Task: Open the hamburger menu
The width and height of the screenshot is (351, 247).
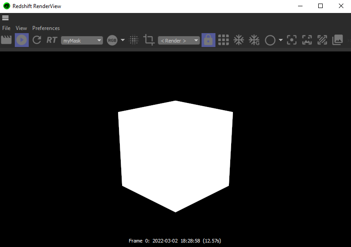Action: pyautogui.click(x=5, y=18)
